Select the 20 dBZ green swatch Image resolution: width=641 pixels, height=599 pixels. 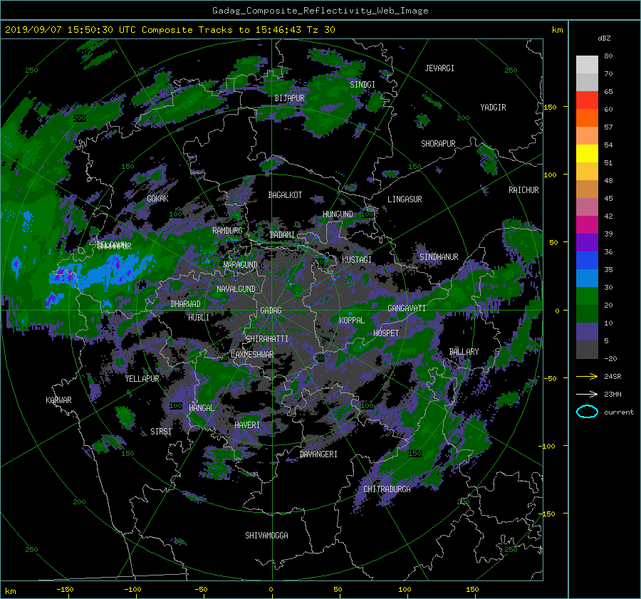(x=587, y=313)
